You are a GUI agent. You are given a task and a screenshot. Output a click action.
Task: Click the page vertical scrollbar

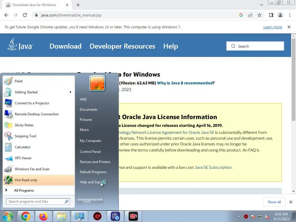(293, 79)
